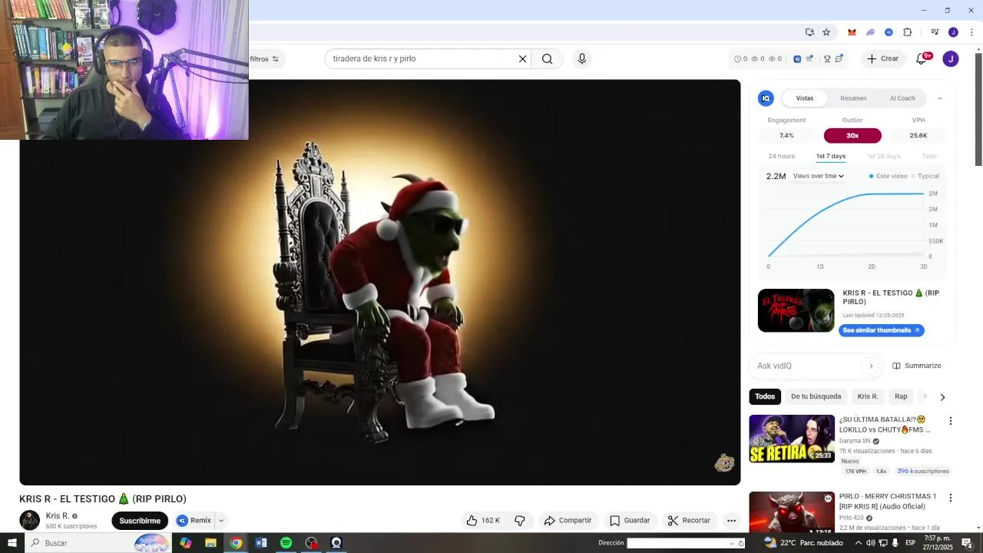Toggle the Typical legend series

click(x=925, y=176)
